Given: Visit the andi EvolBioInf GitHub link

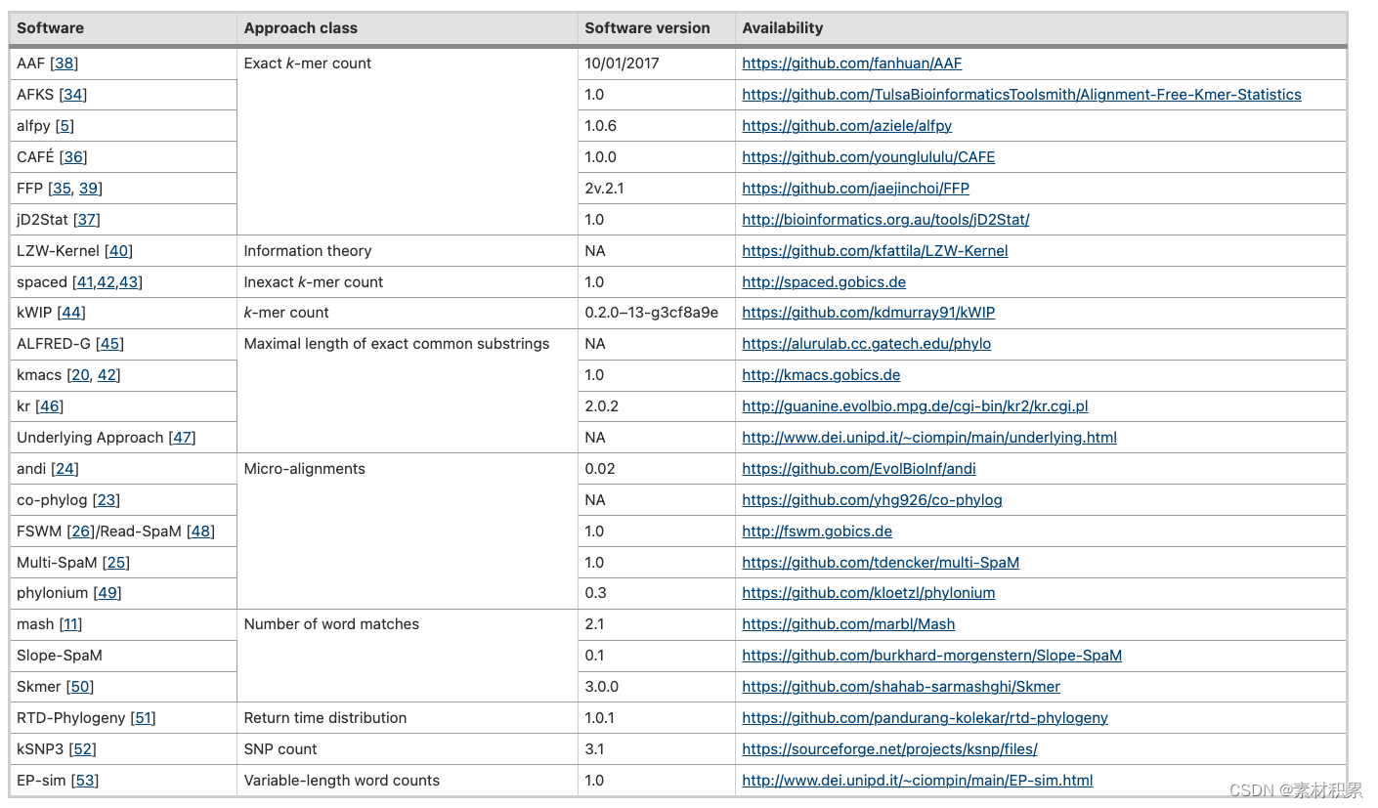Looking at the screenshot, I should [859, 468].
